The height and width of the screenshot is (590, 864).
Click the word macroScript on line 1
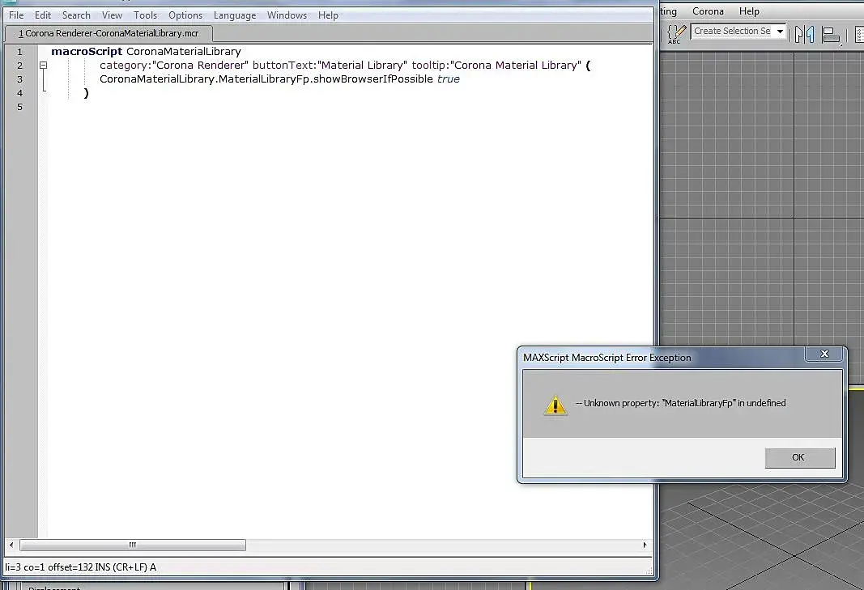tap(87, 51)
